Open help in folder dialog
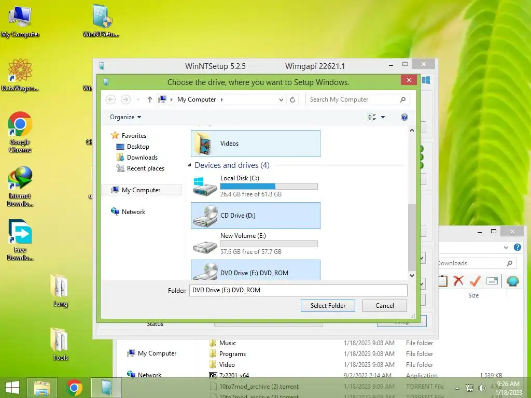531x398 pixels. (x=404, y=117)
